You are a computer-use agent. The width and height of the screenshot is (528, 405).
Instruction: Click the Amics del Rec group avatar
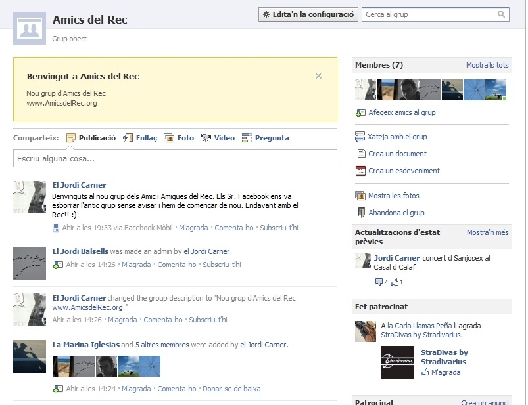coord(30,28)
